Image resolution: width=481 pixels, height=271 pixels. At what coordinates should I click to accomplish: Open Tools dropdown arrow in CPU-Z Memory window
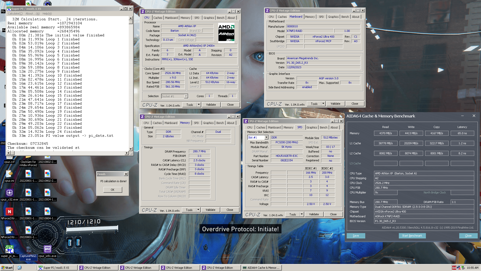point(198,210)
